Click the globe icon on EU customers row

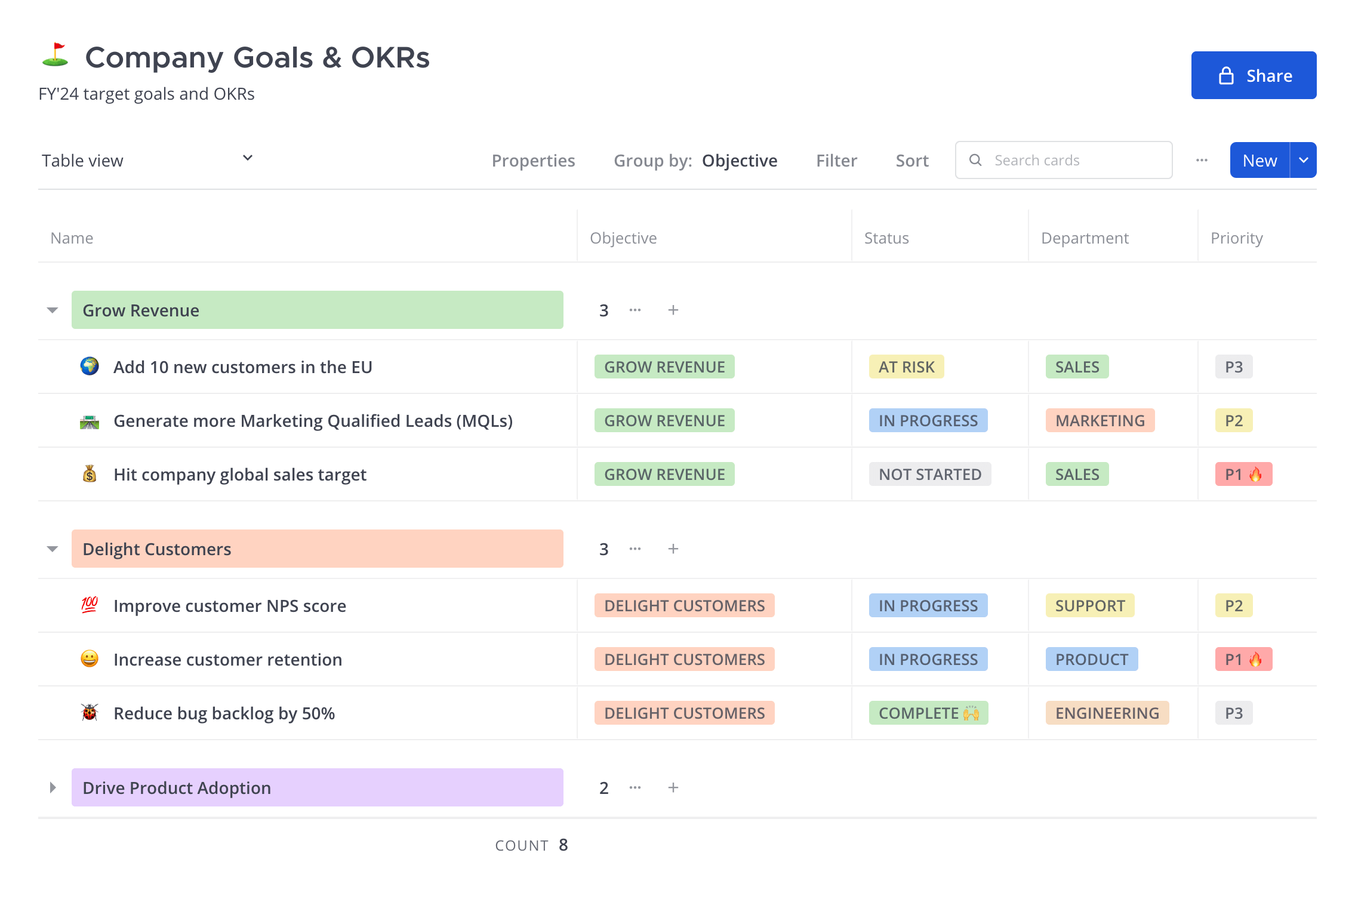(x=90, y=366)
